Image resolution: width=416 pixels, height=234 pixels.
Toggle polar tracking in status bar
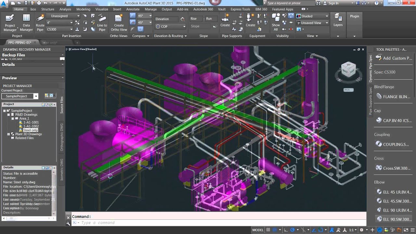tap(293, 230)
